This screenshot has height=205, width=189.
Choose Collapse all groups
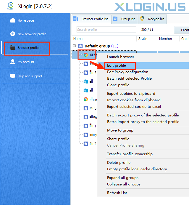tap(124, 184)
